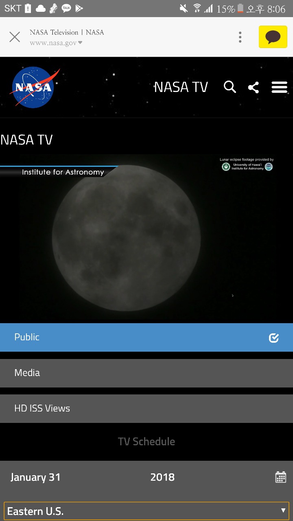Open the search magnifier icon

point(230,87)
